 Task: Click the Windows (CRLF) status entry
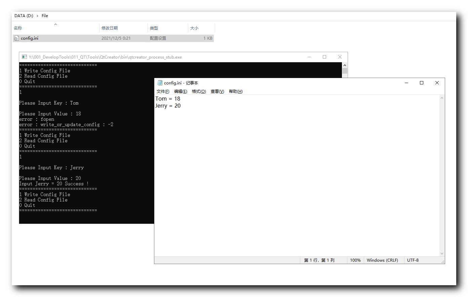pos(382,260)
